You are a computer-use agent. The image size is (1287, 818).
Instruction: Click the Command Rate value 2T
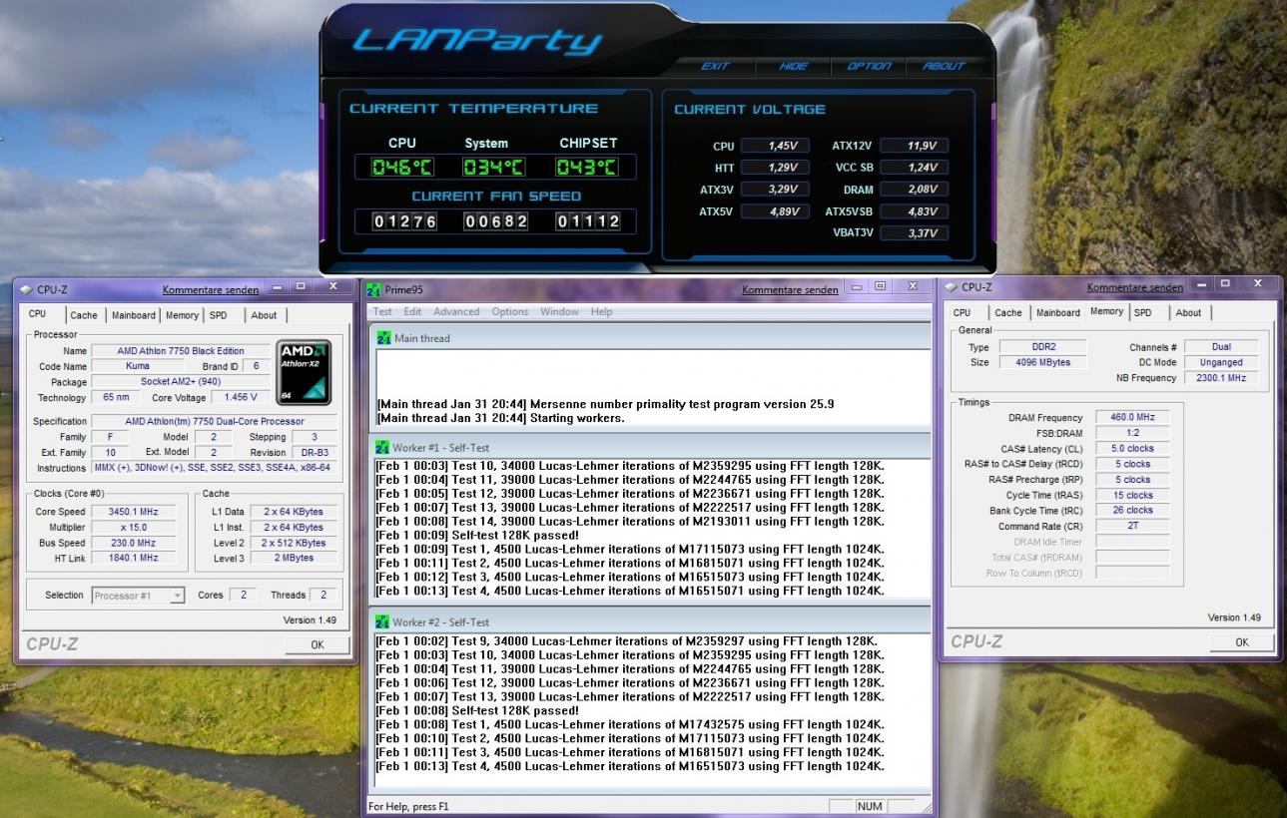tap(1132, 526)
